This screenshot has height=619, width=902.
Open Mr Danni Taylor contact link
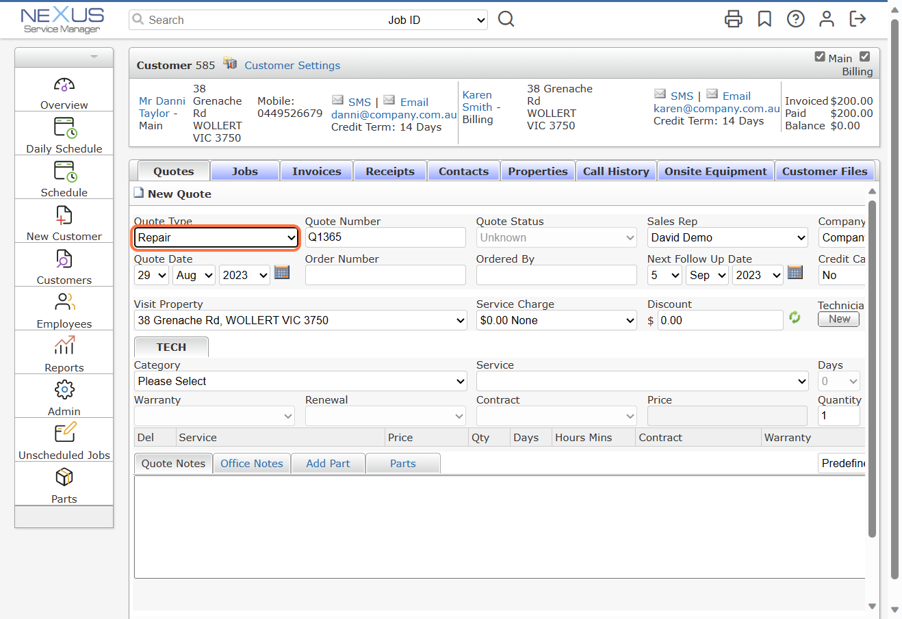pos(162,107)
